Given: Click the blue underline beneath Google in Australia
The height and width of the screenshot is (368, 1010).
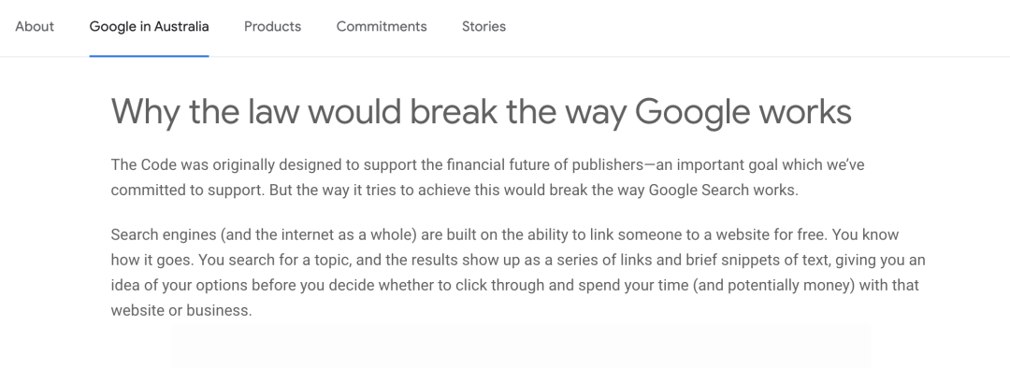Looking at the screenshot, I should 149,55.
